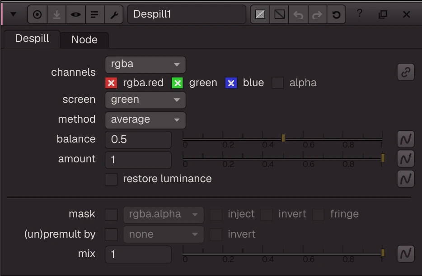Revert node to default values

click(336, 14)
